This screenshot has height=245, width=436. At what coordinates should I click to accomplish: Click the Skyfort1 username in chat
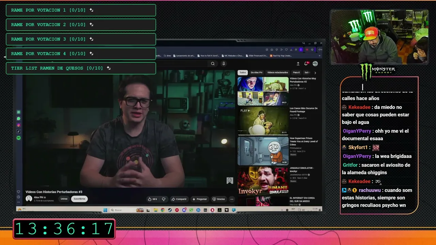pos(358,147)
